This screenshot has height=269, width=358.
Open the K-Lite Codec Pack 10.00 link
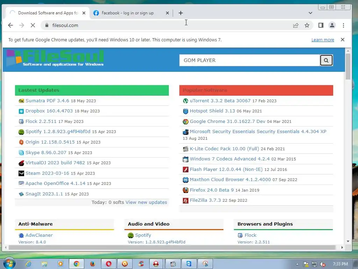(224, 149)
